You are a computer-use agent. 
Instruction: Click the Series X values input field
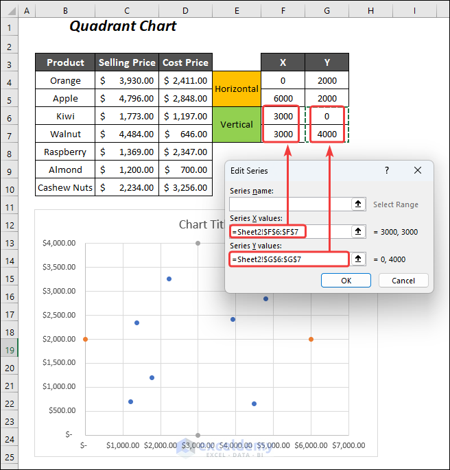[x=291, y=232]
